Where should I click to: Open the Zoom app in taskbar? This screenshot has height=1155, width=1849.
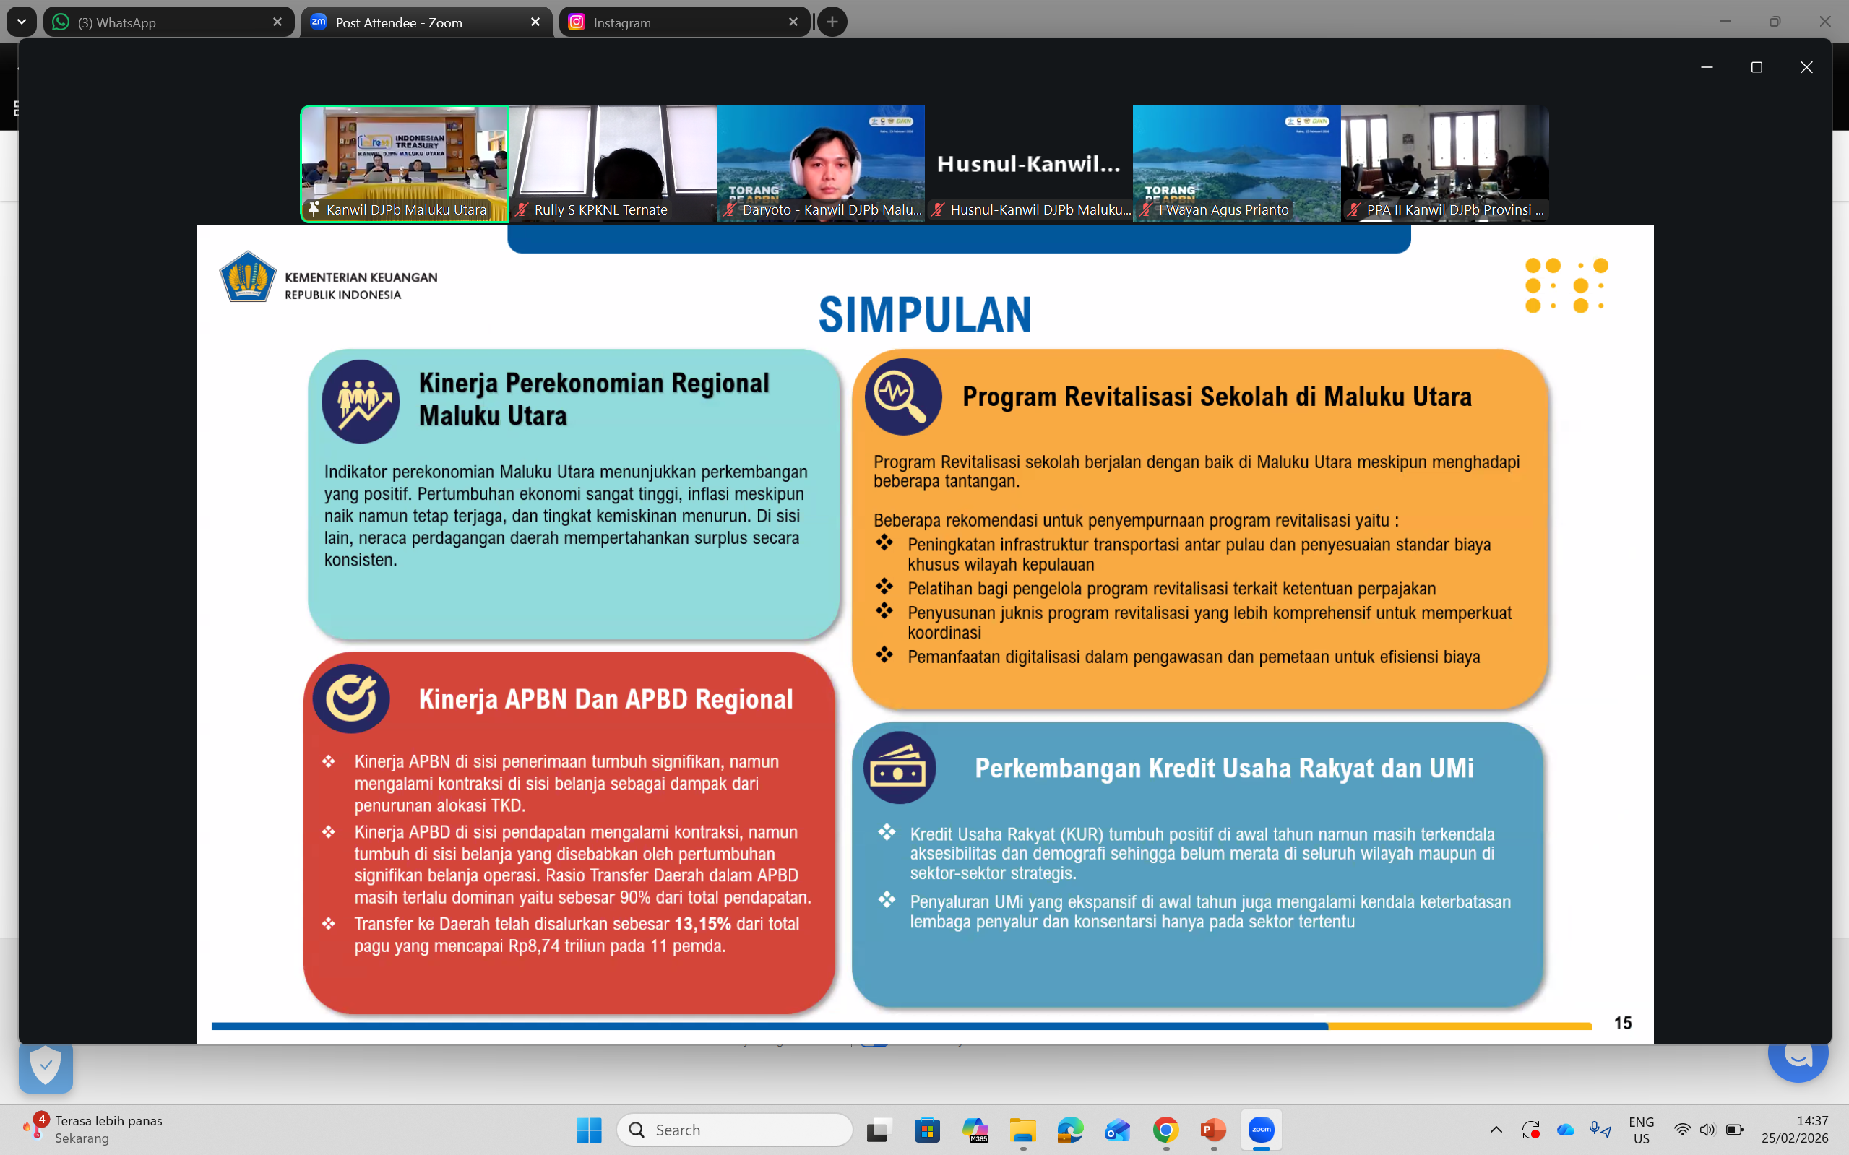point(1261,1129)
